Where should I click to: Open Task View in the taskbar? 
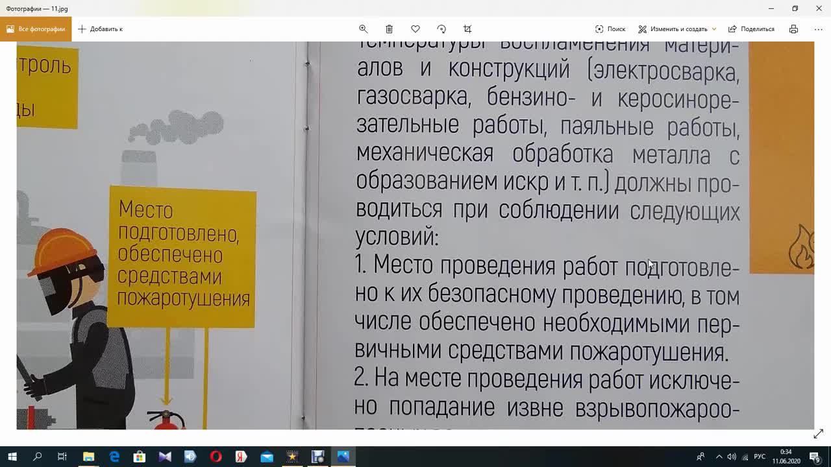point(62,457)
